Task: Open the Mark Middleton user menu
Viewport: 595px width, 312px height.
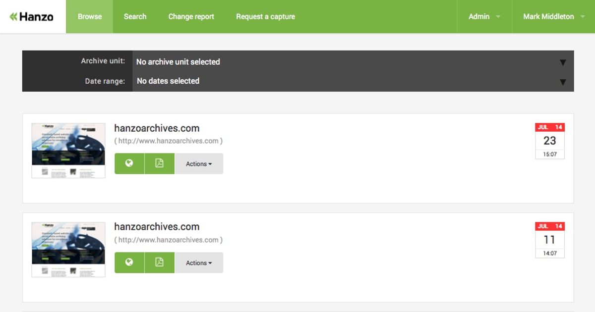Action: [553, 17]
